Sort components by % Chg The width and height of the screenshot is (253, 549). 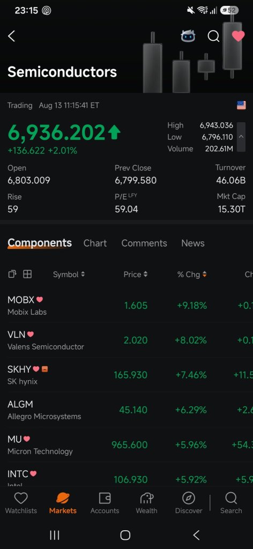[x=192, y=274]
